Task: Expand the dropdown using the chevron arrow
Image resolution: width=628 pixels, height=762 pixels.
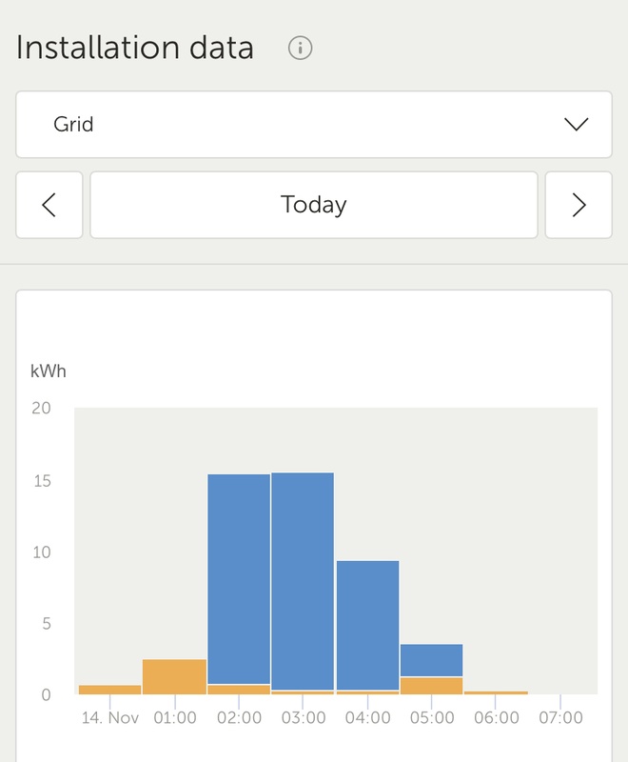Action: click(577, 125)
